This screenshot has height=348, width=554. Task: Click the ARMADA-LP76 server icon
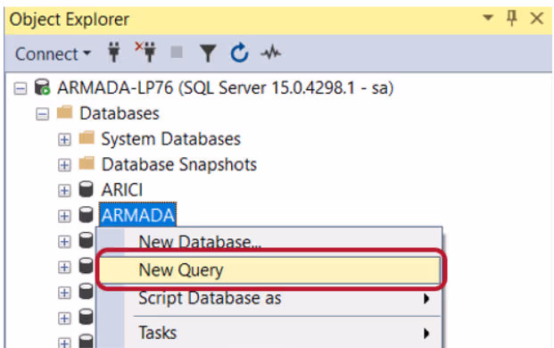click(x=43, y=87)
